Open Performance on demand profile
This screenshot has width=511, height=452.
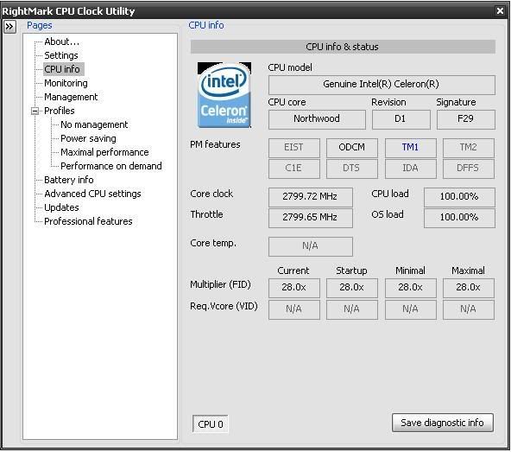tap(111, 166)
